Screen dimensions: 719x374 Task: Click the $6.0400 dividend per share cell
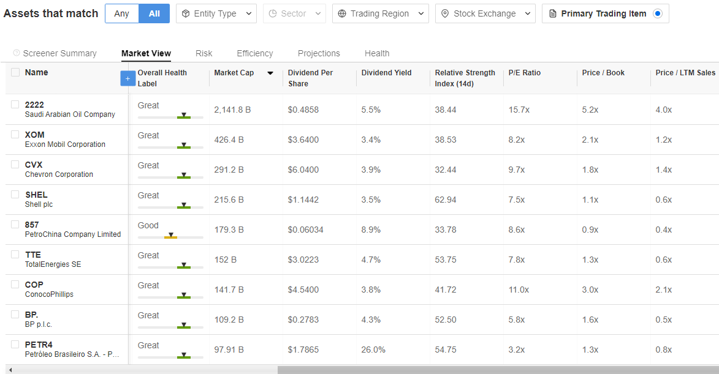(x=303, y=170)
